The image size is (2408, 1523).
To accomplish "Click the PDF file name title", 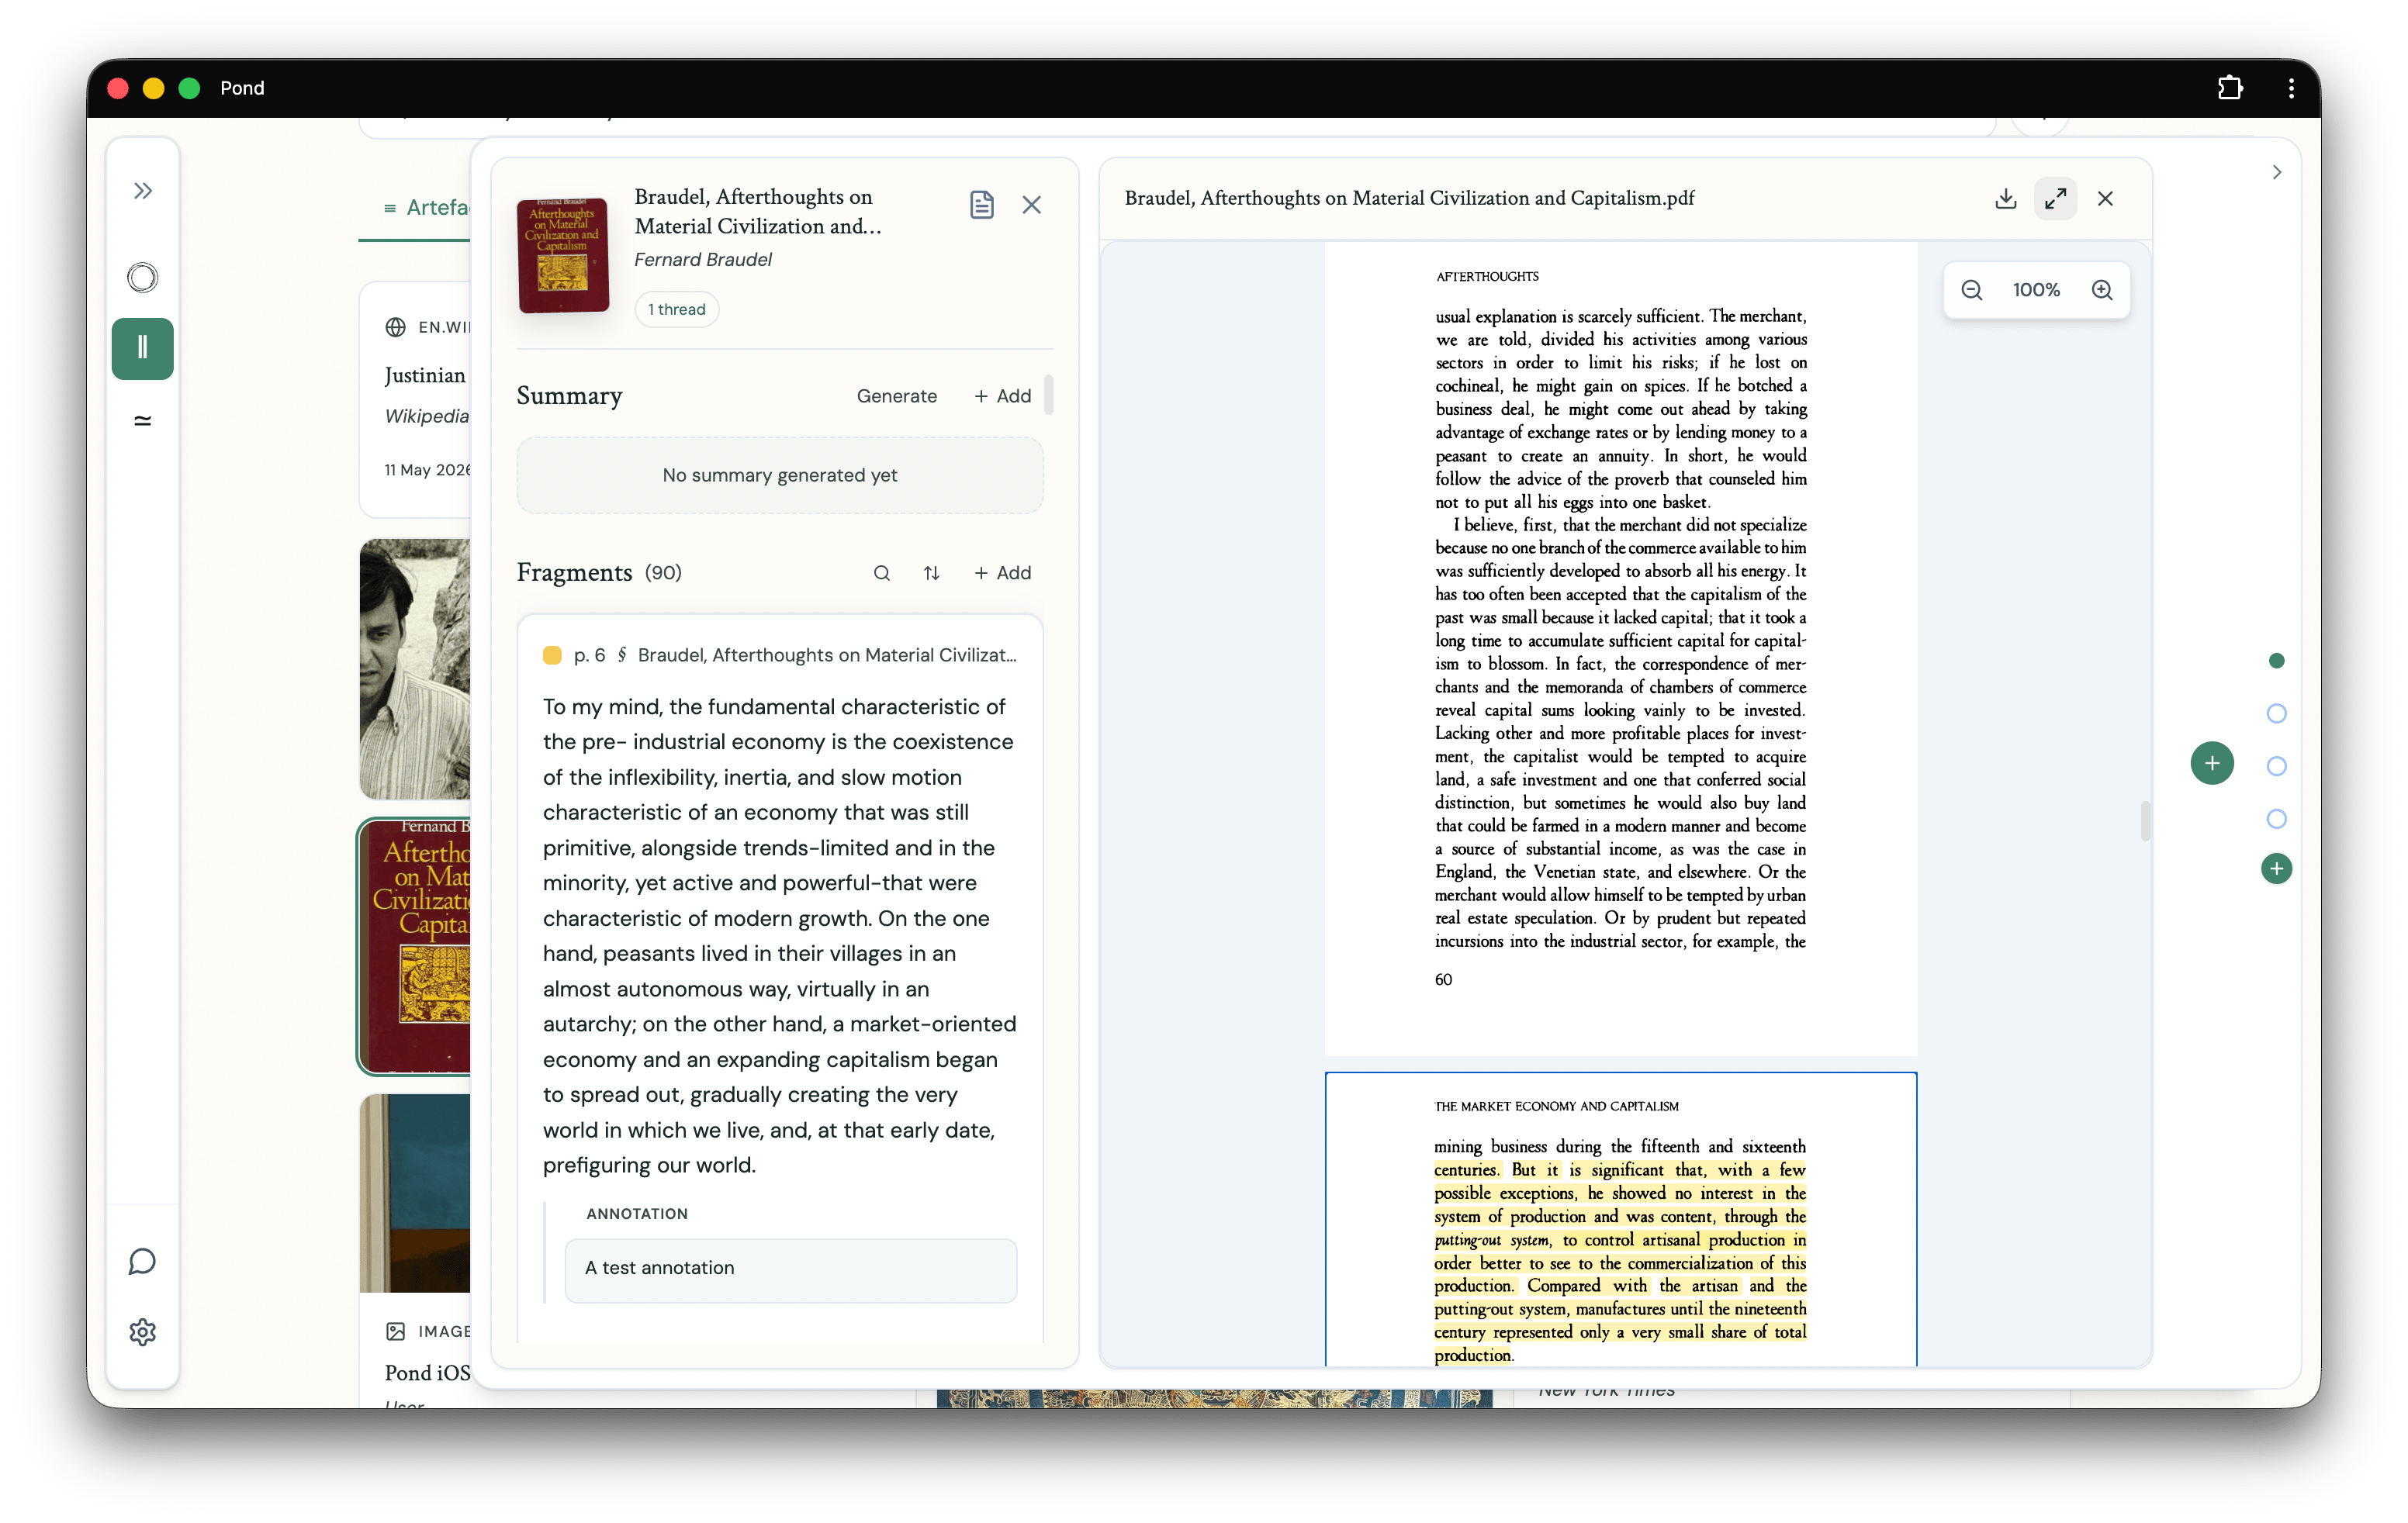I will tap(1409, 199).
